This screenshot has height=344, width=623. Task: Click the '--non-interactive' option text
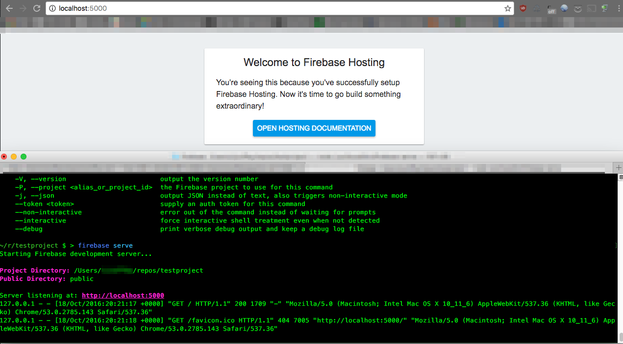(x=49, y=212)
